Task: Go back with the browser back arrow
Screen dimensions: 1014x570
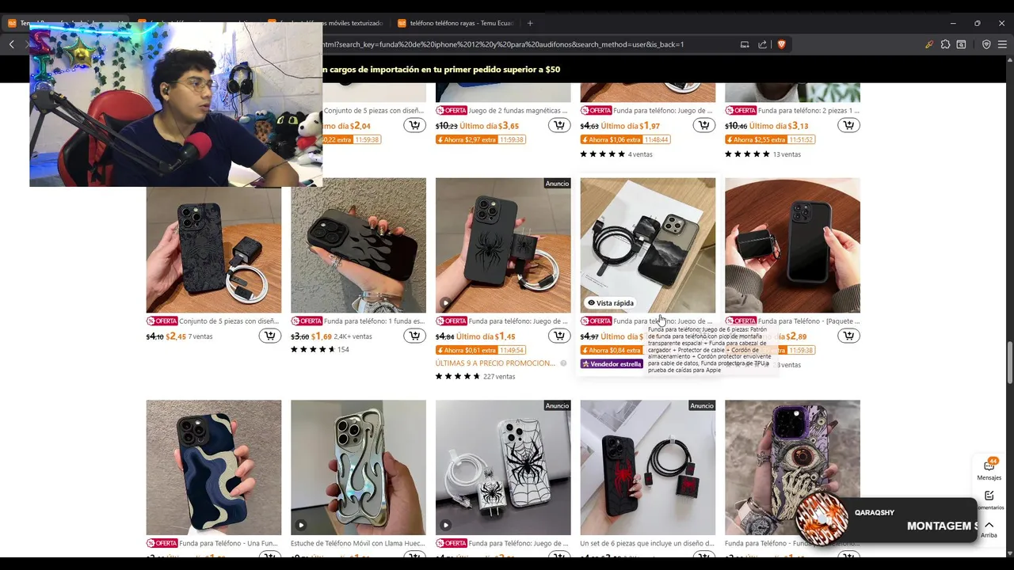Action: tap(11, 44)
